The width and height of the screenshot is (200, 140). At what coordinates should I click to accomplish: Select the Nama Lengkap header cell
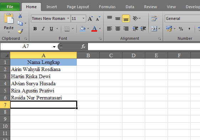tap(43, 62)
